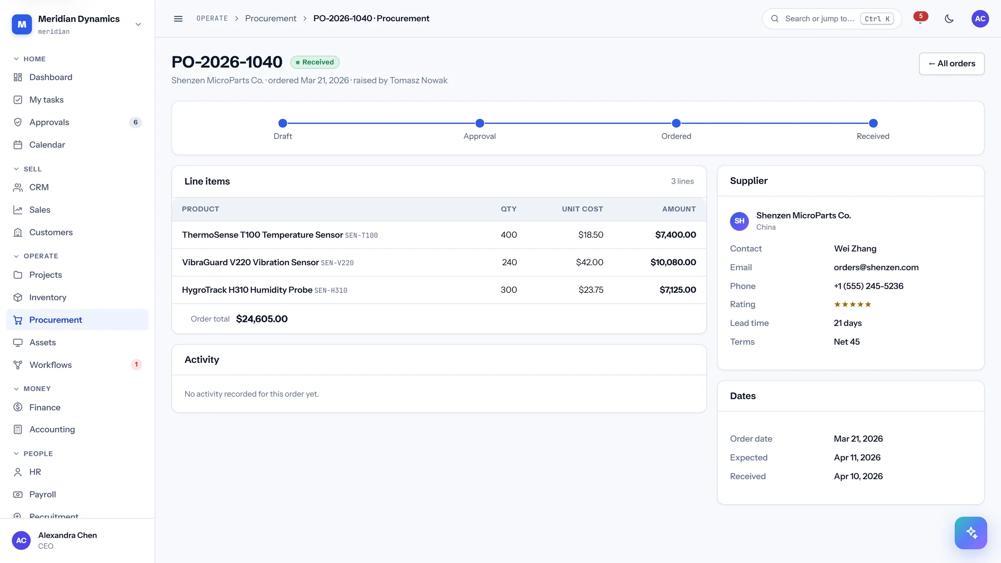Open the Meridian Dynamics workspace dropdown

click(x=77, y=24)
